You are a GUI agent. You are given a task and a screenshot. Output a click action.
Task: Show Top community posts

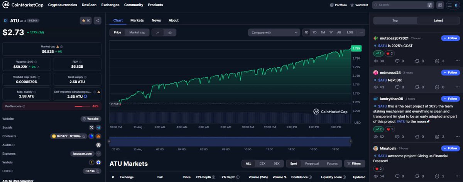point(395,21)
